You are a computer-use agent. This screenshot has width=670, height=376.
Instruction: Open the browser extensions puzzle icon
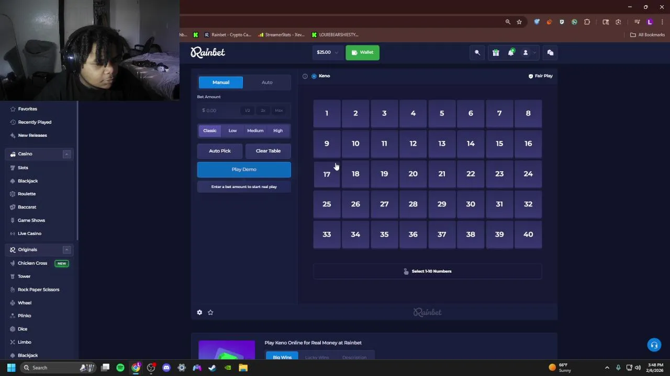coord(587,22)
